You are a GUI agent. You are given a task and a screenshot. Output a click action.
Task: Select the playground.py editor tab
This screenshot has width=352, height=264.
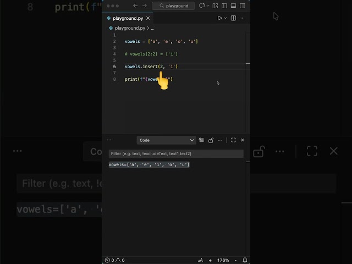click(x=128, y=18)
